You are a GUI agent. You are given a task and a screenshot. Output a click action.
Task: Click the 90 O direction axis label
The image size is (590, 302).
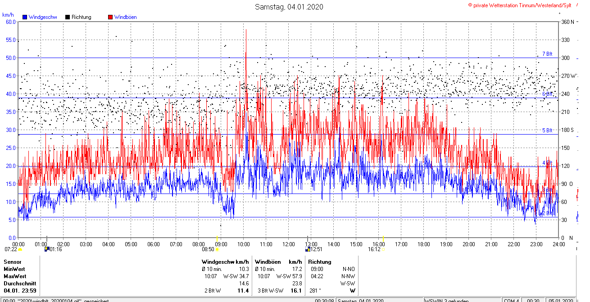567,184
